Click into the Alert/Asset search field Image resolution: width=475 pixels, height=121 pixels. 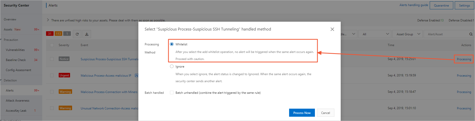[445, 34]
